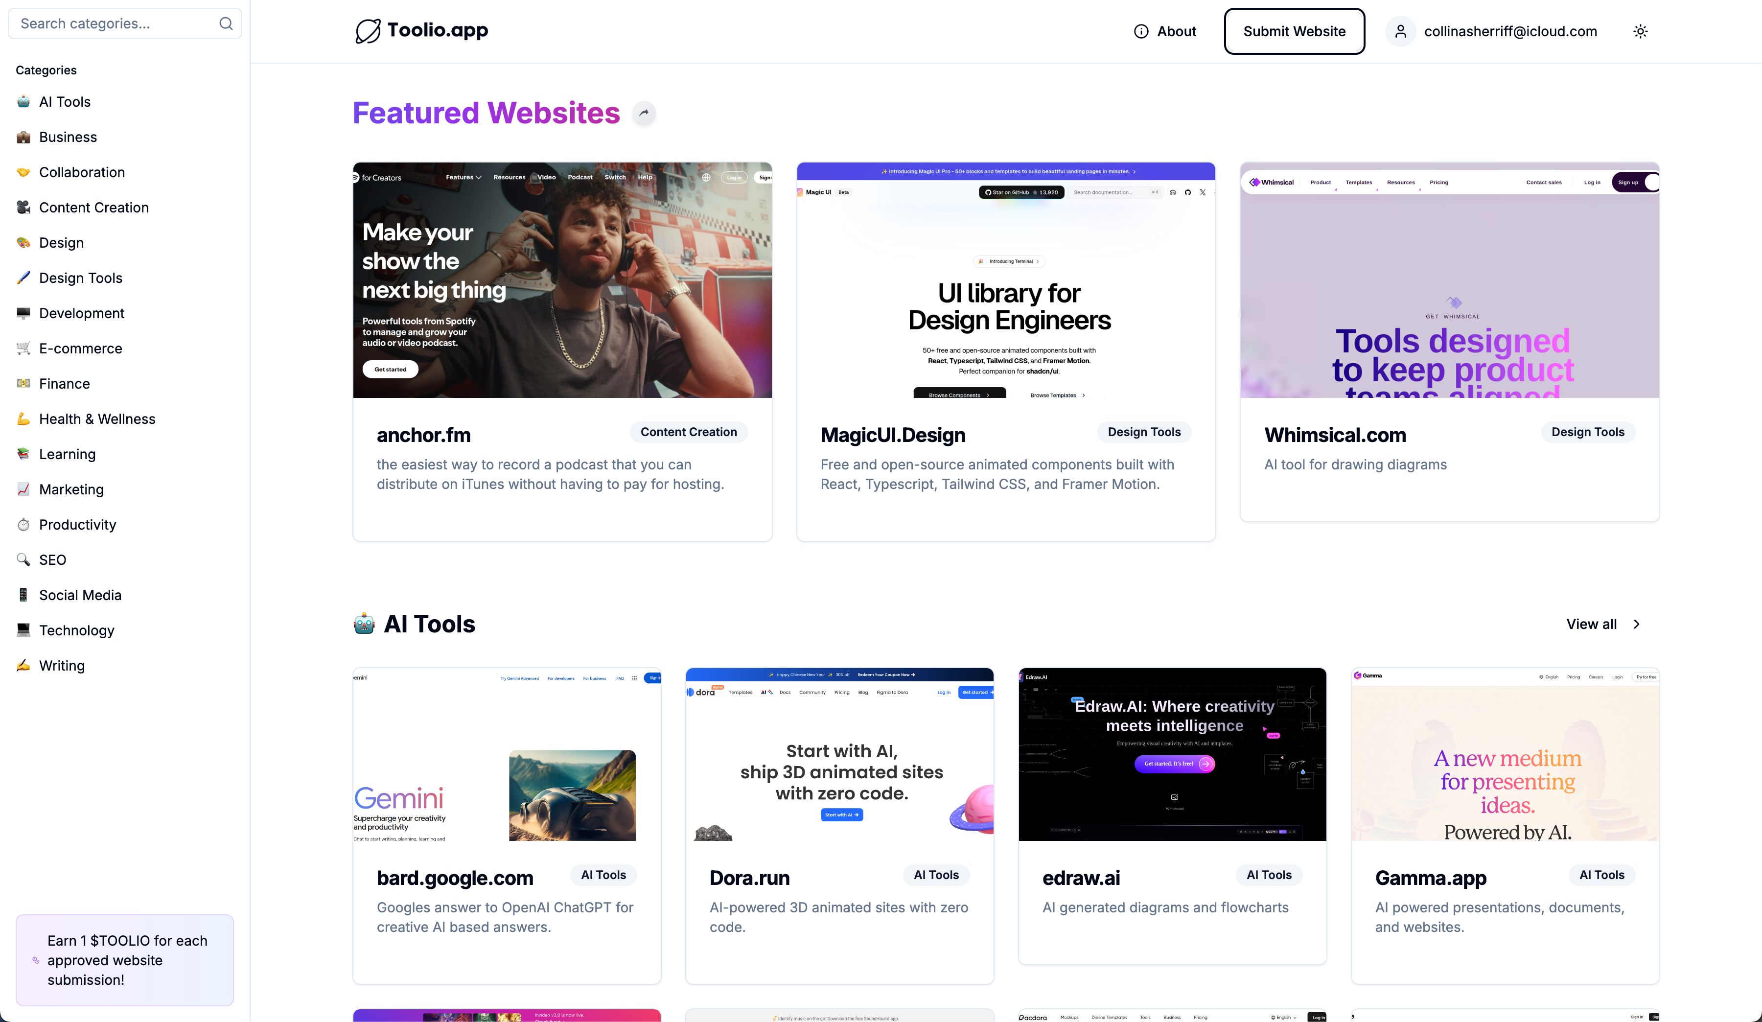The width and height of the screenshot is (1762, 1022).
Task: Toggle the light/dark theme sun icon
Action: (1640, 31)
